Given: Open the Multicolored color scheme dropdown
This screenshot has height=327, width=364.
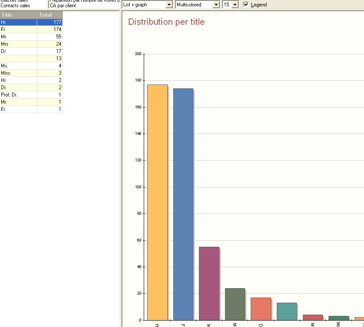Looking at the screenshot, I should point(216,5).
